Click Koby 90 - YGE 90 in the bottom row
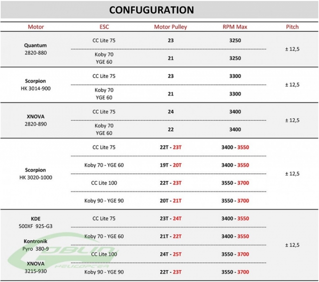Viewport: 319px width, 282px height. 104,272
